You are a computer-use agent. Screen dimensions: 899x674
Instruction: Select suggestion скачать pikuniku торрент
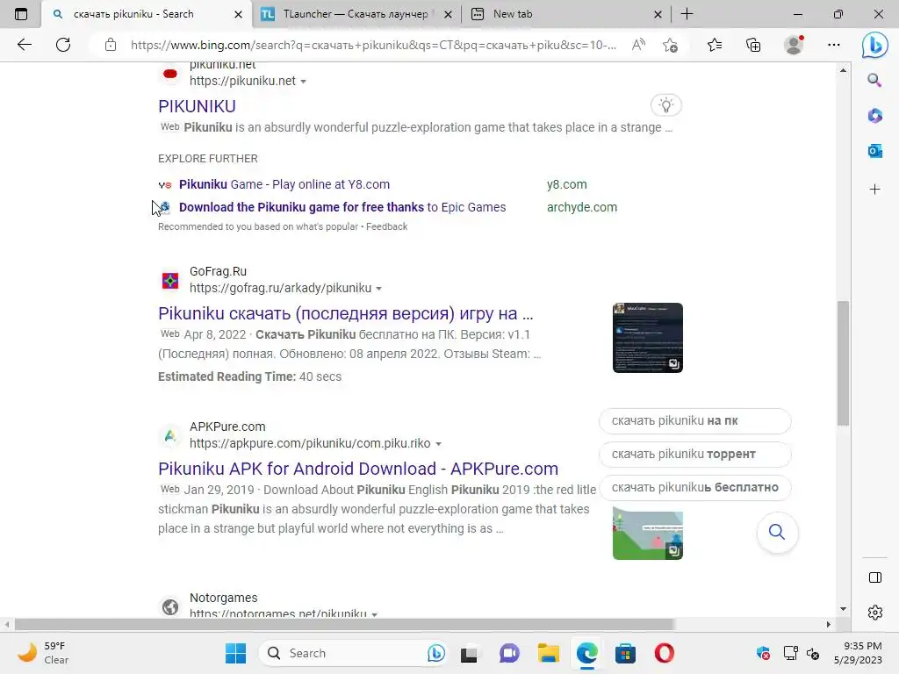pos(695,455)
